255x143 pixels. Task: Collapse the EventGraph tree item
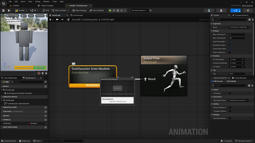point(2,90)
